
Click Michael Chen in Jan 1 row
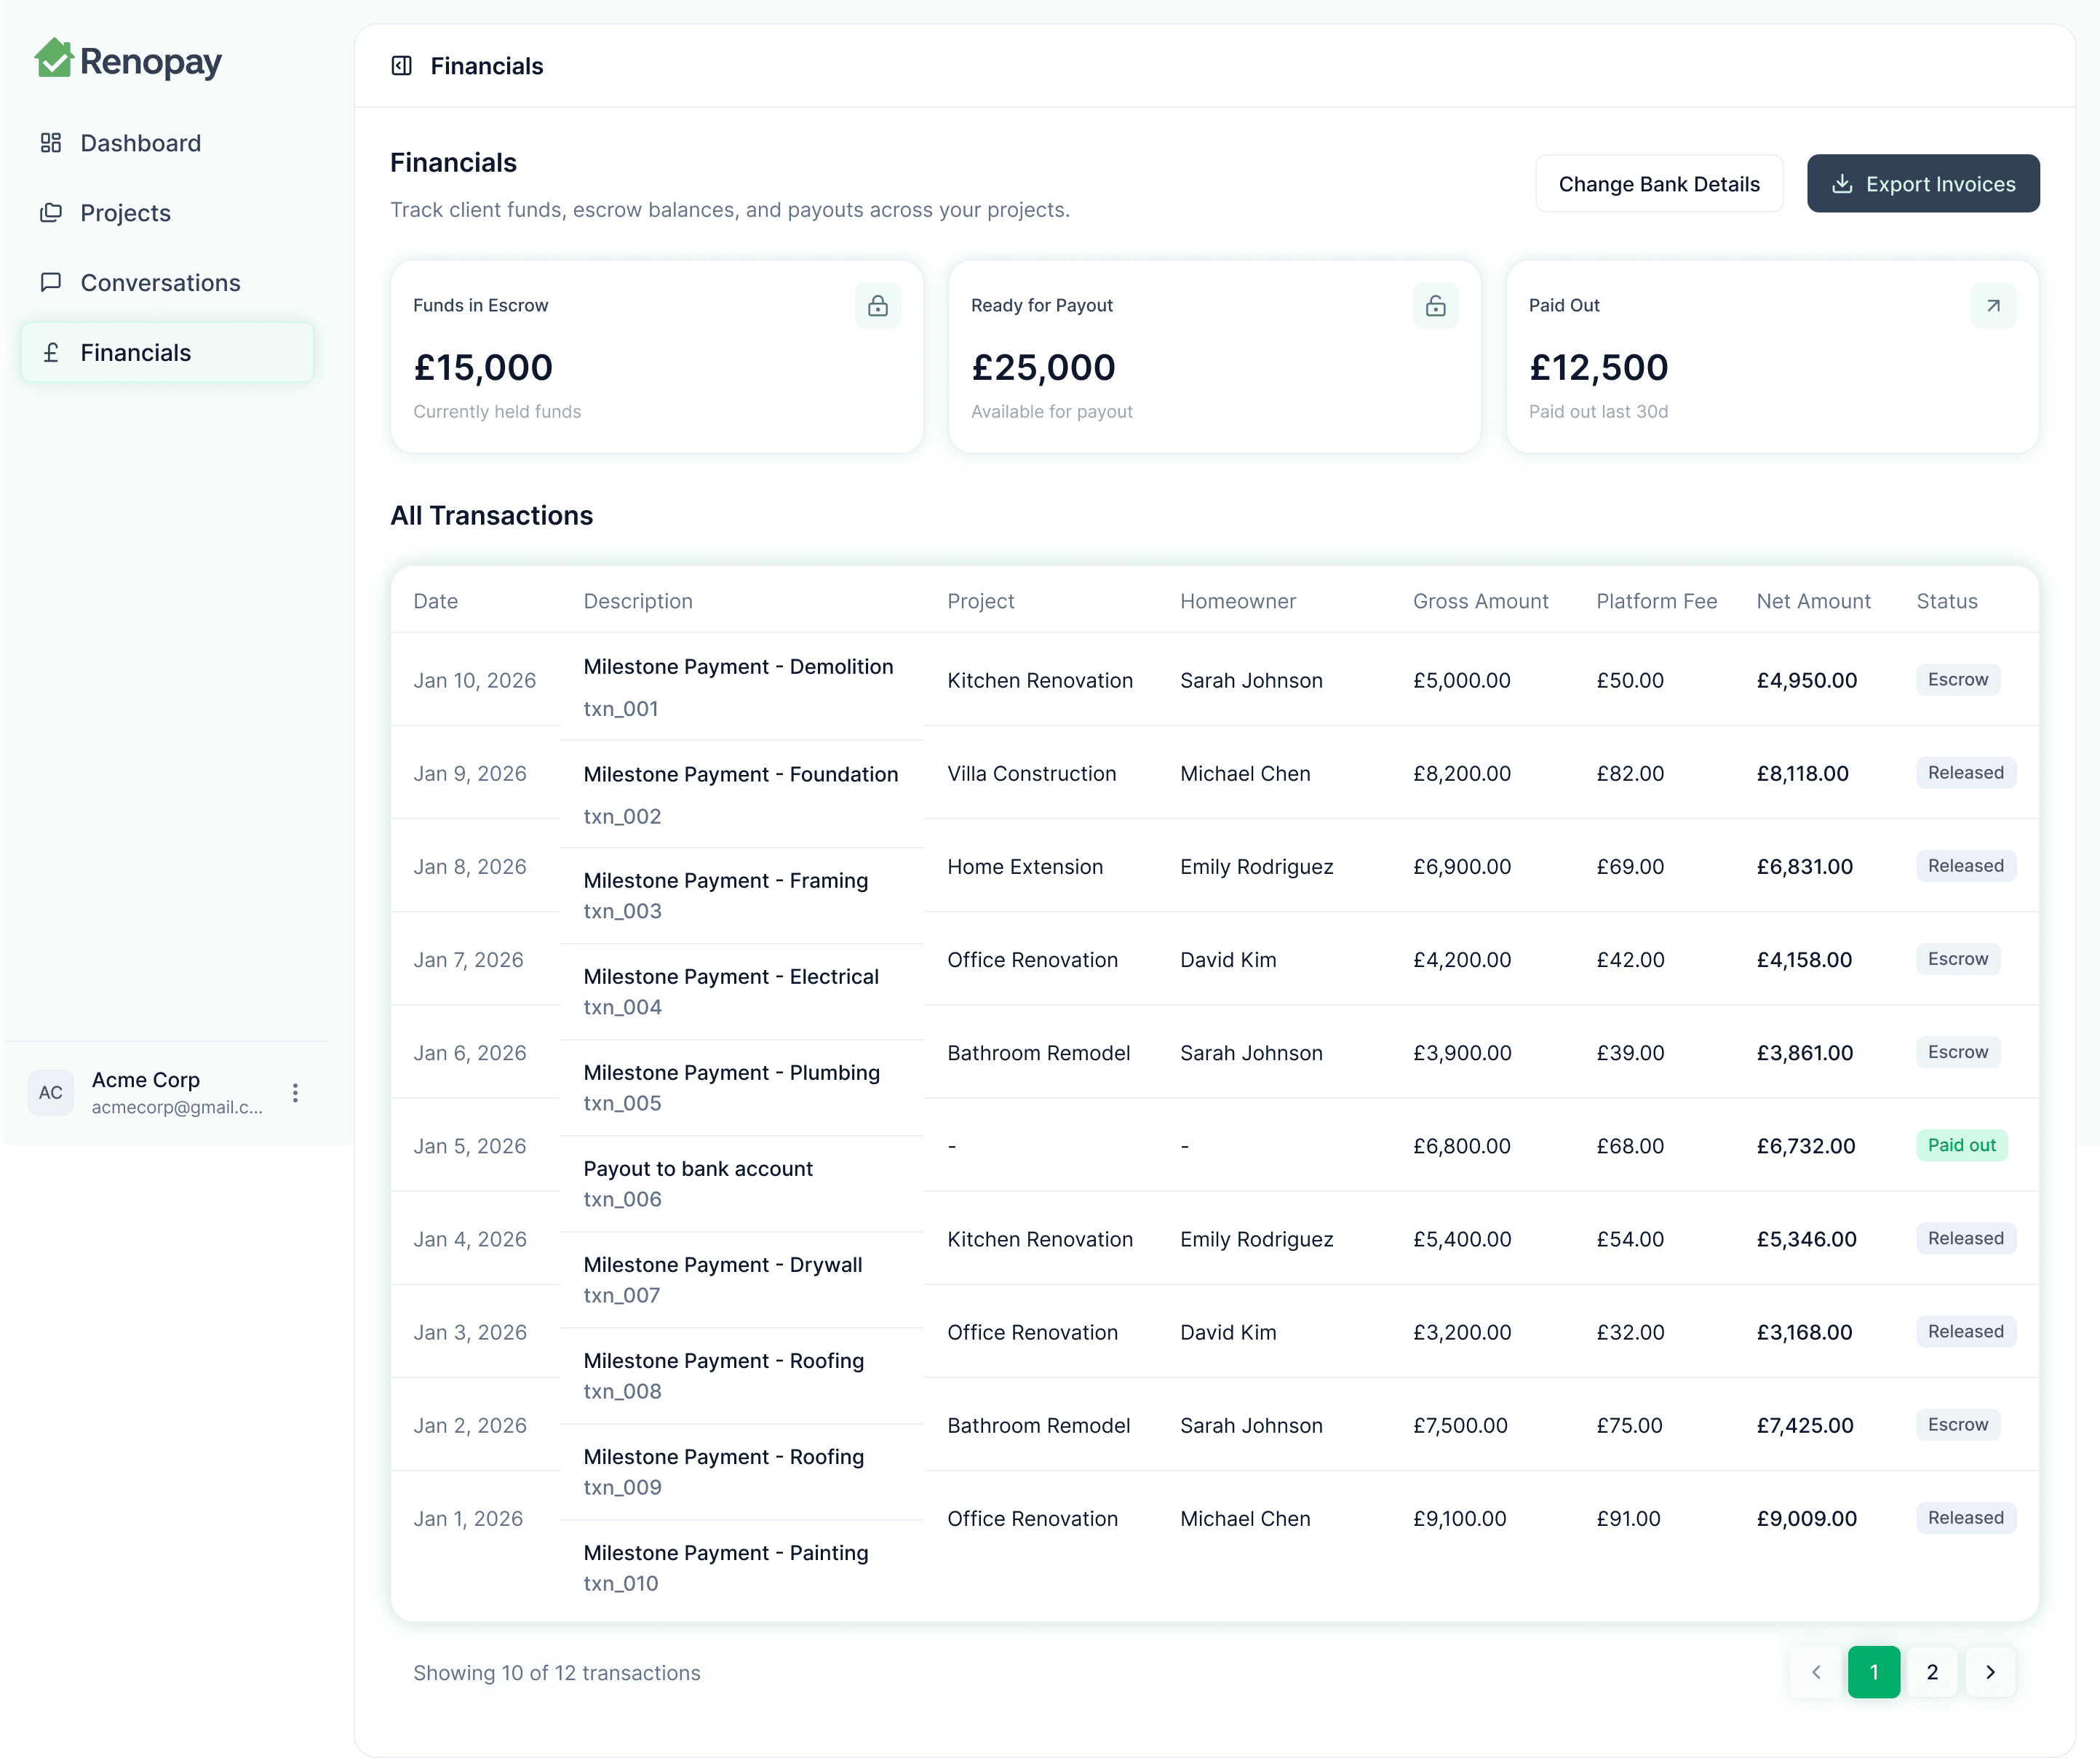tap(1245, 1519)
